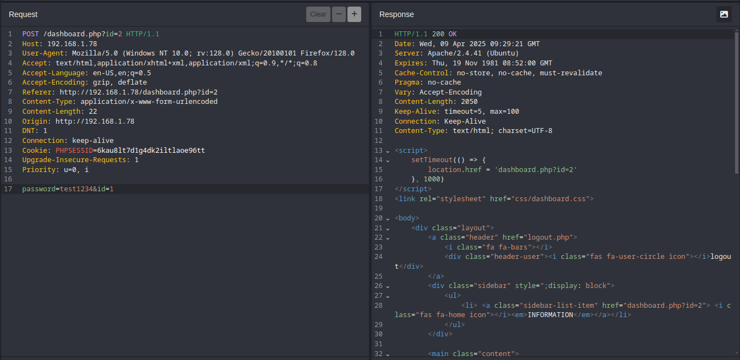Click the minus button in Request header

[x=339, y=14]
